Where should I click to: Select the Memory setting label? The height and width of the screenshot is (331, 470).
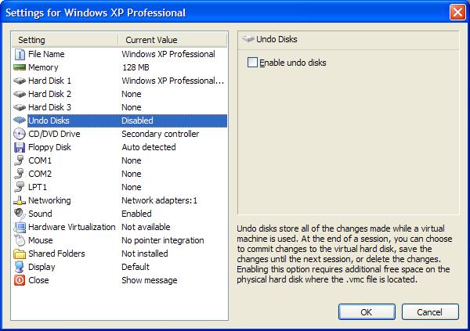point(43,67)
